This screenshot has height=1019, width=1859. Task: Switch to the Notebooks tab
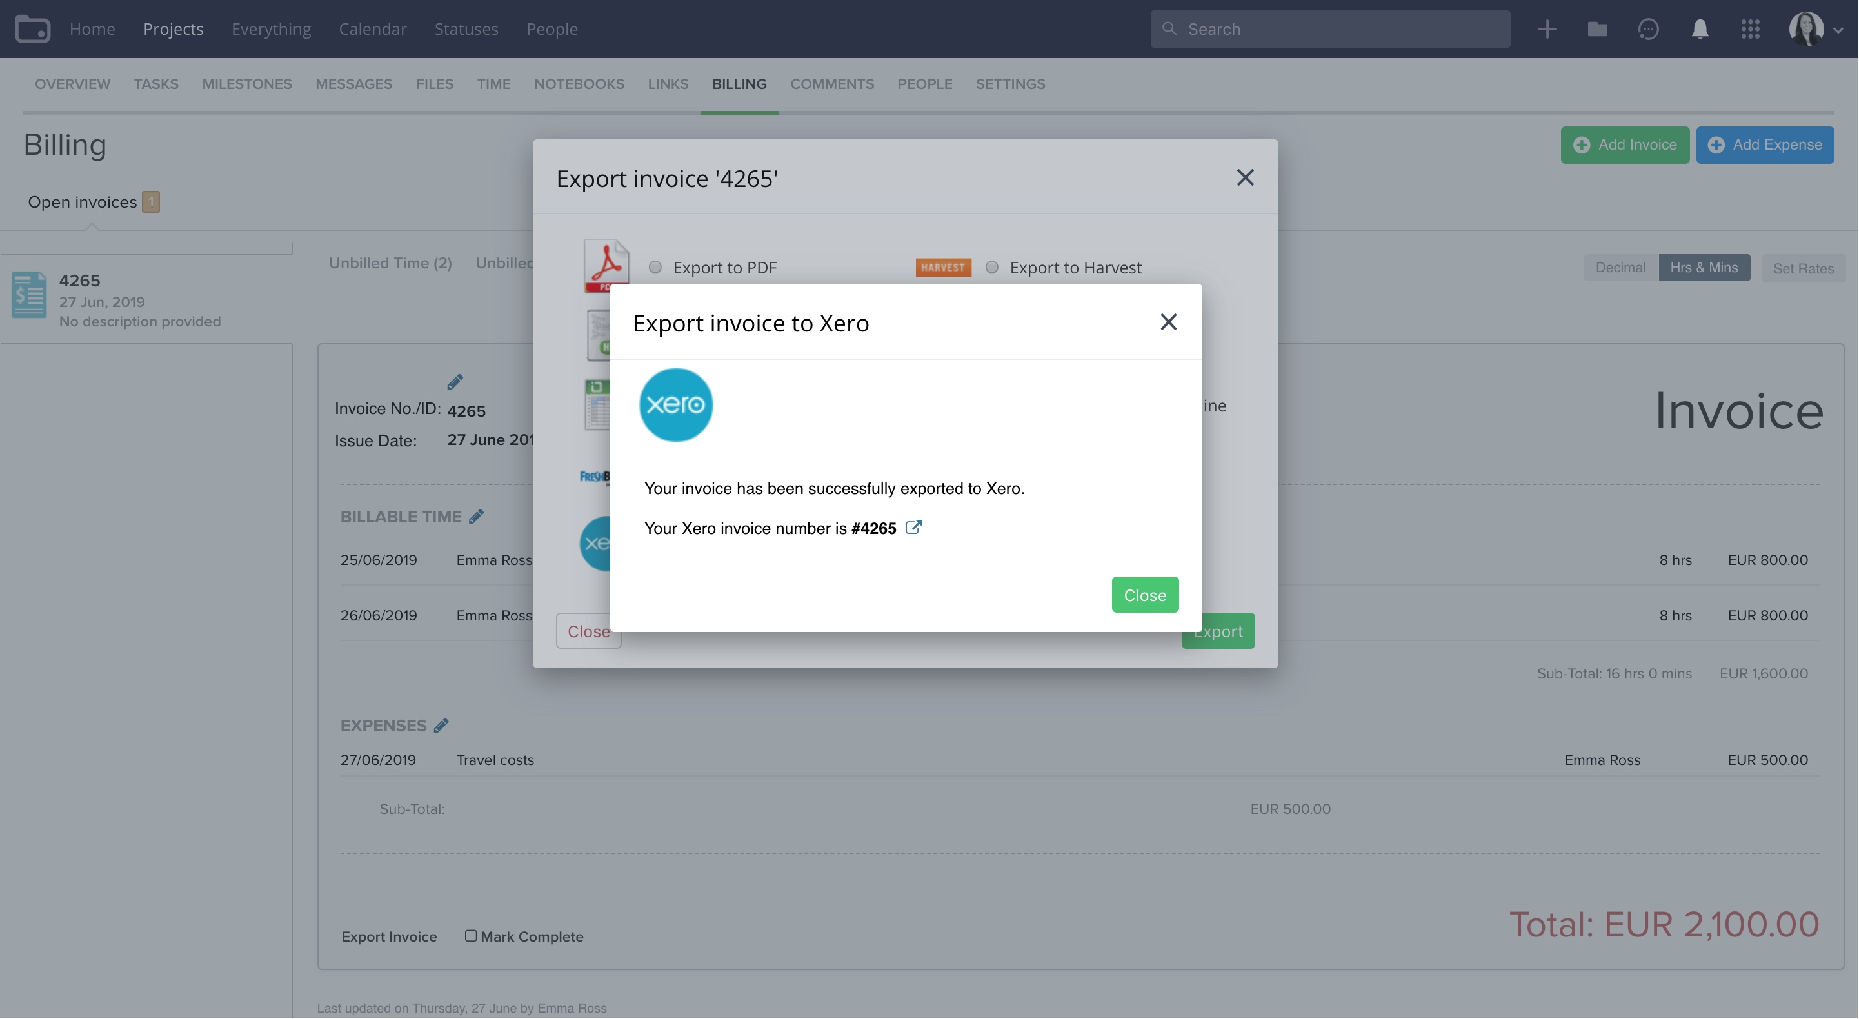579,84
